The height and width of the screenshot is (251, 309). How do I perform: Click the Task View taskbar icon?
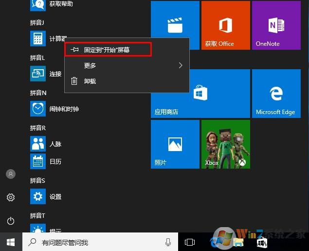(x=190, y=242)
